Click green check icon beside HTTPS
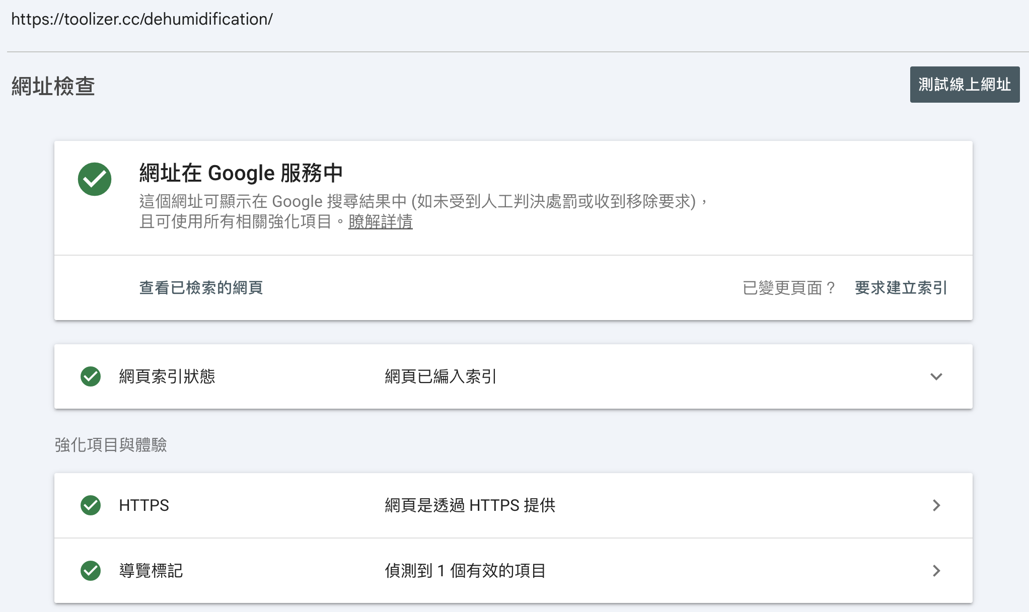1029x612 pixels. point(91,505)
